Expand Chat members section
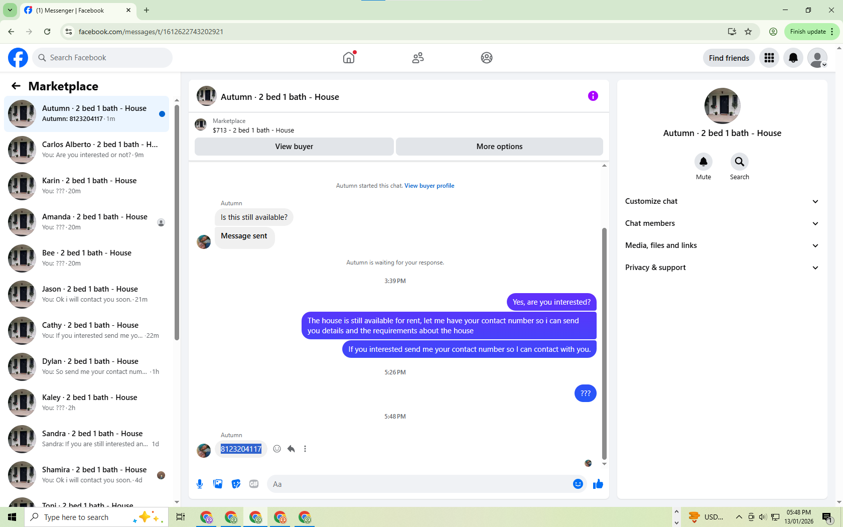 click(722, 223)
